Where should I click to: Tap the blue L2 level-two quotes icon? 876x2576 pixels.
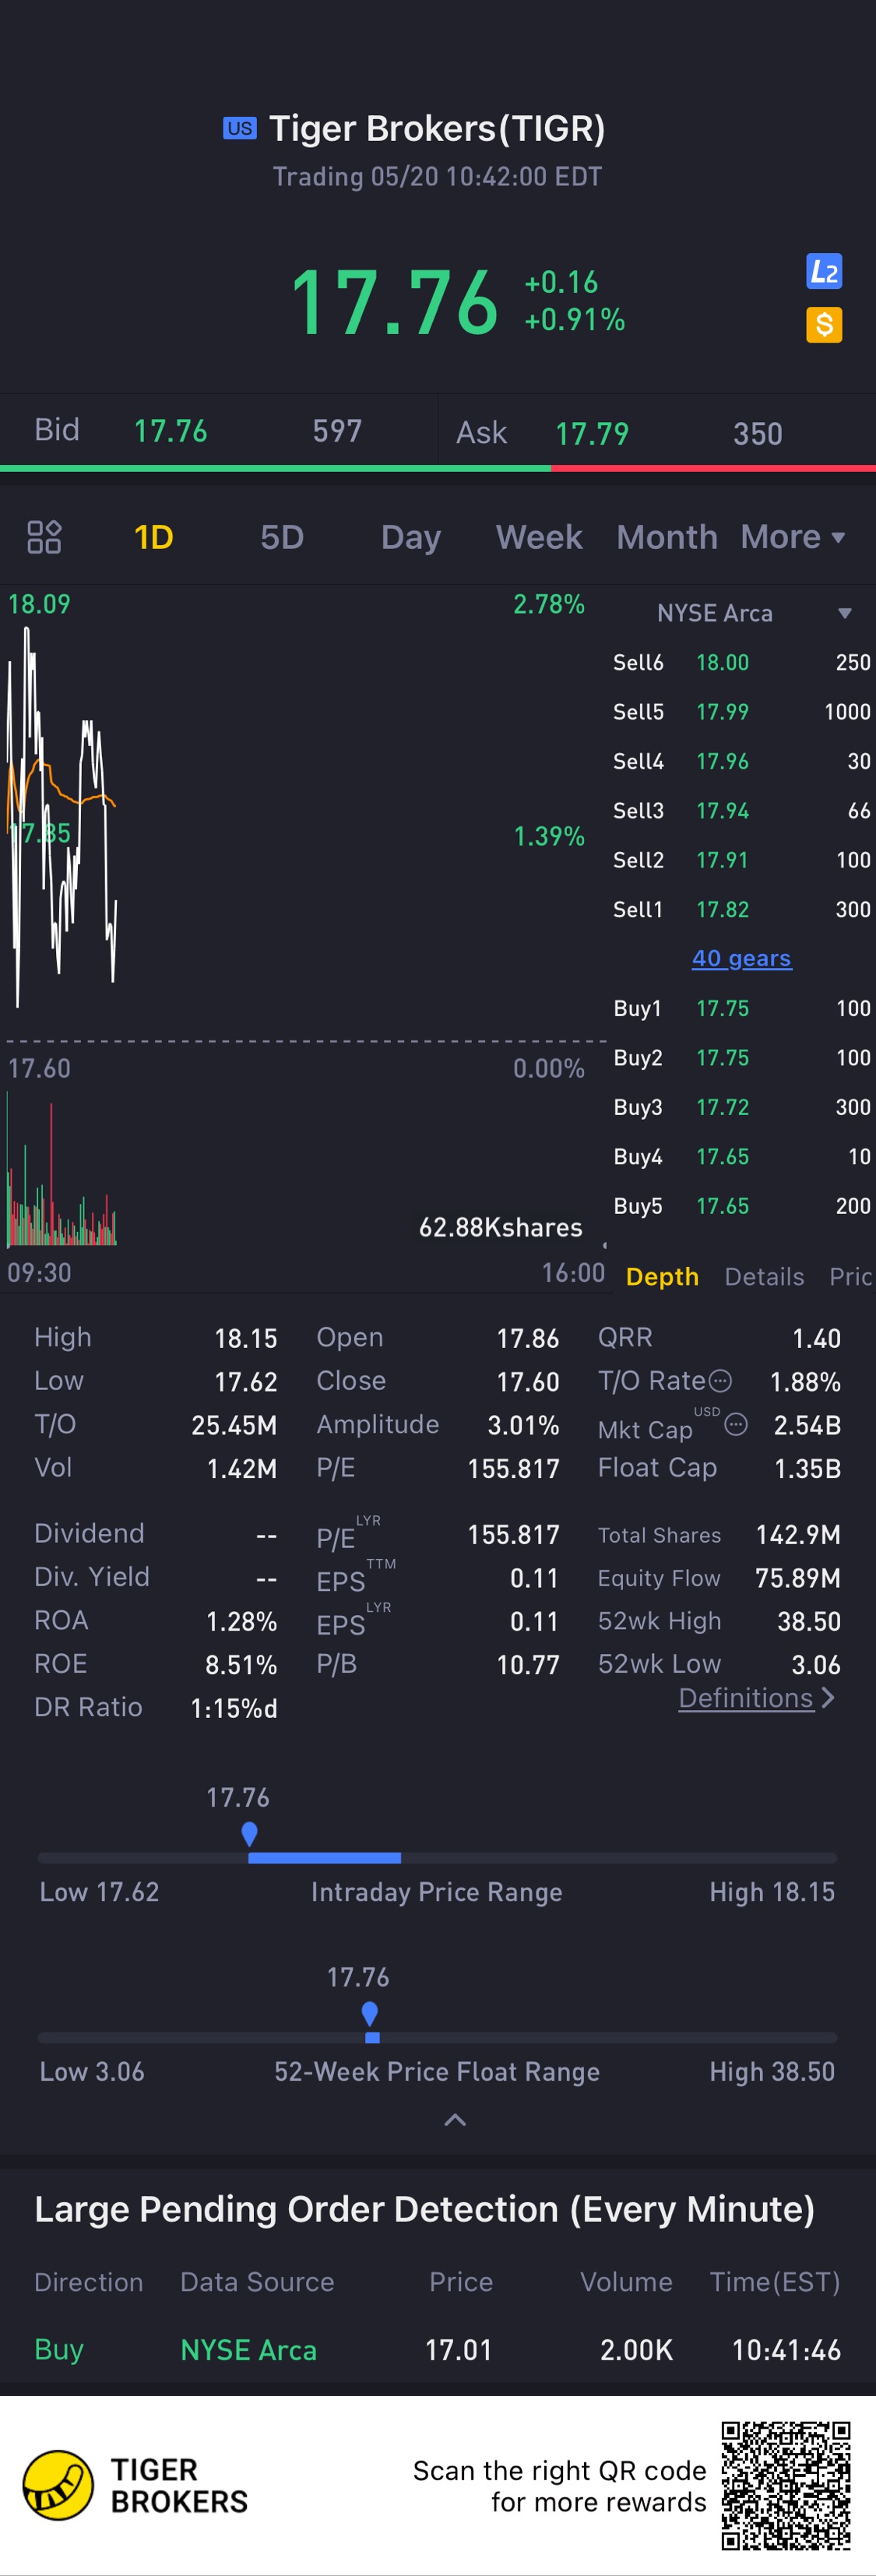click(x=824, y=271)
